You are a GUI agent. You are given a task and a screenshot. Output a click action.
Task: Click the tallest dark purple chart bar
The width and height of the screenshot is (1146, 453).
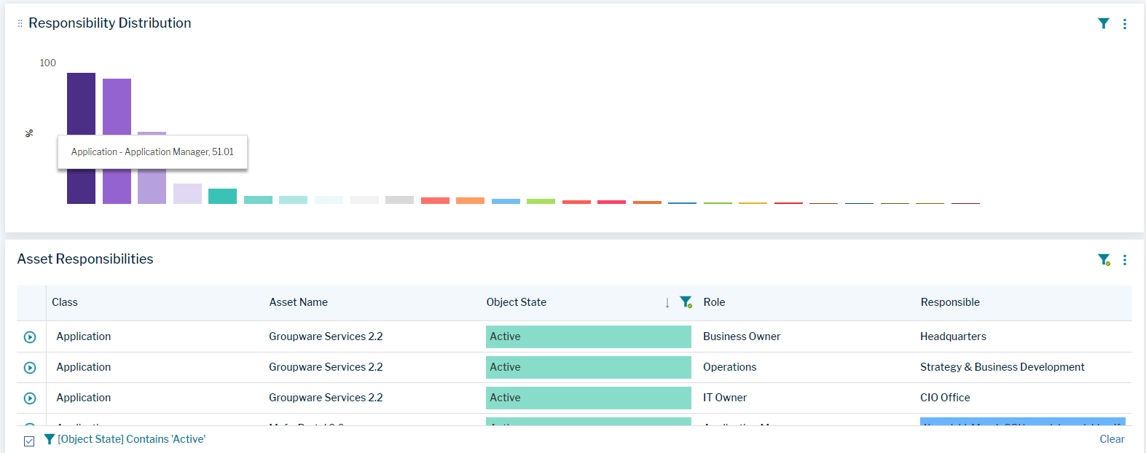tap(81, 102)
